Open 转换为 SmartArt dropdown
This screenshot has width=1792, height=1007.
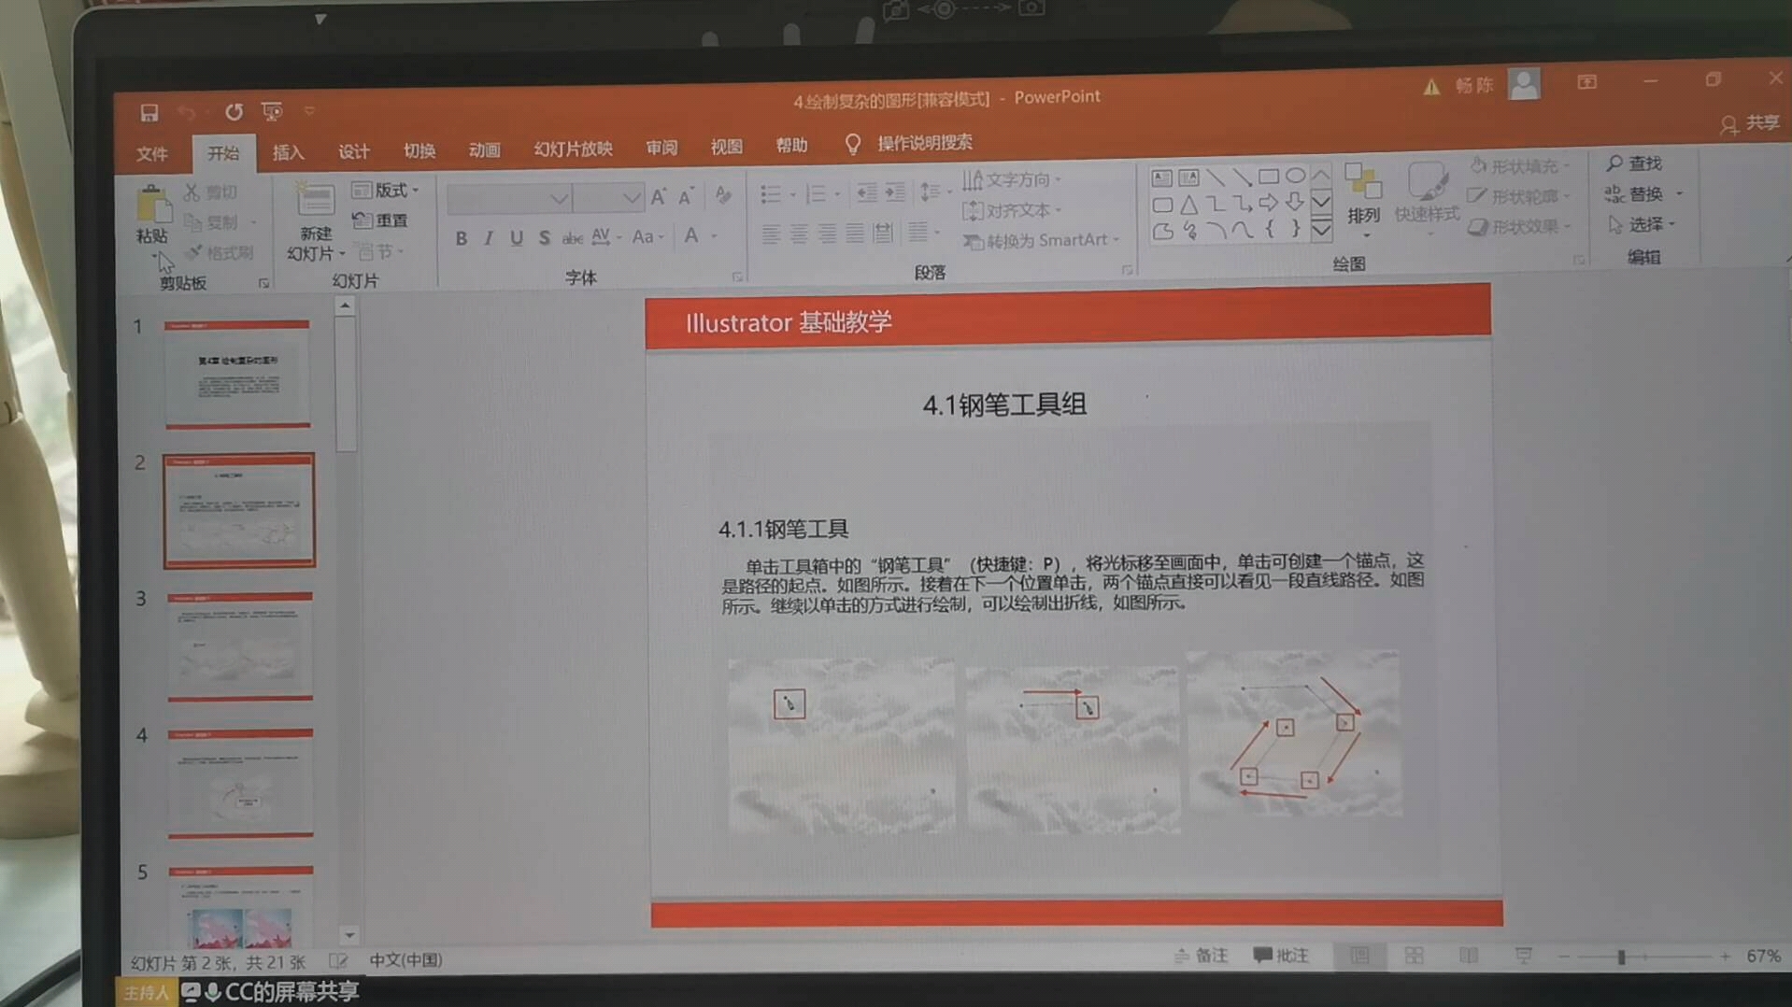(1041, 241)
